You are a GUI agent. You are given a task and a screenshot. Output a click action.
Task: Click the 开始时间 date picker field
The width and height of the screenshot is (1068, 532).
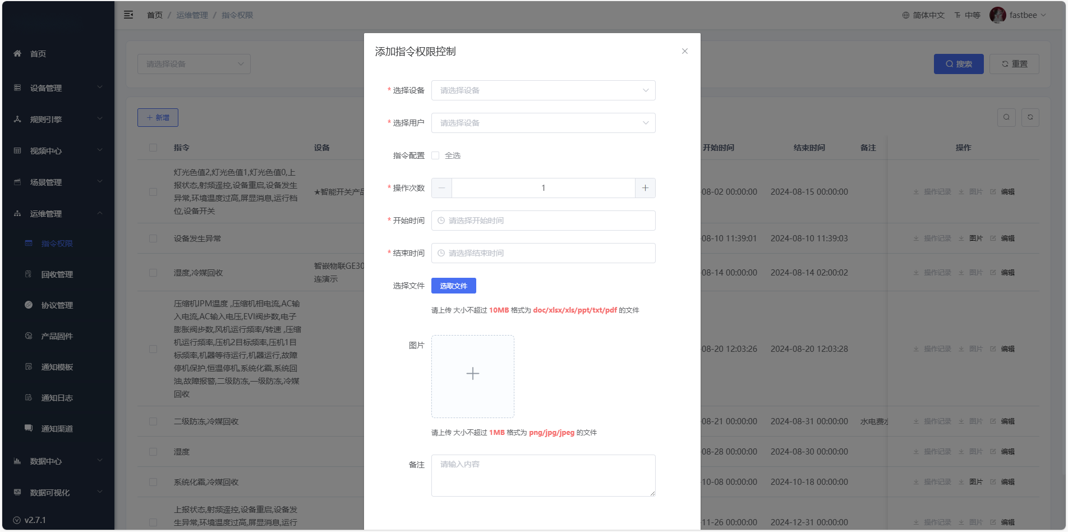[543, 221]
